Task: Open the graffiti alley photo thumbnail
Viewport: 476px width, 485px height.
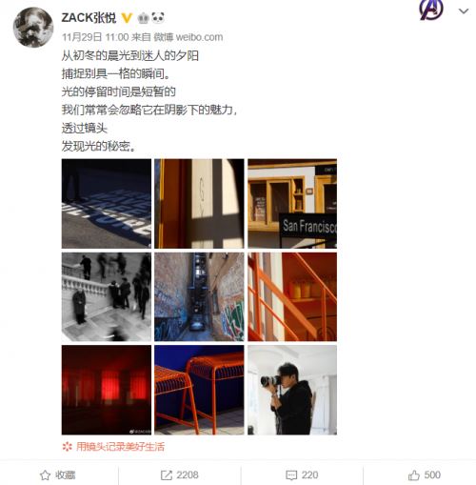Action: (x=199, y=297)
